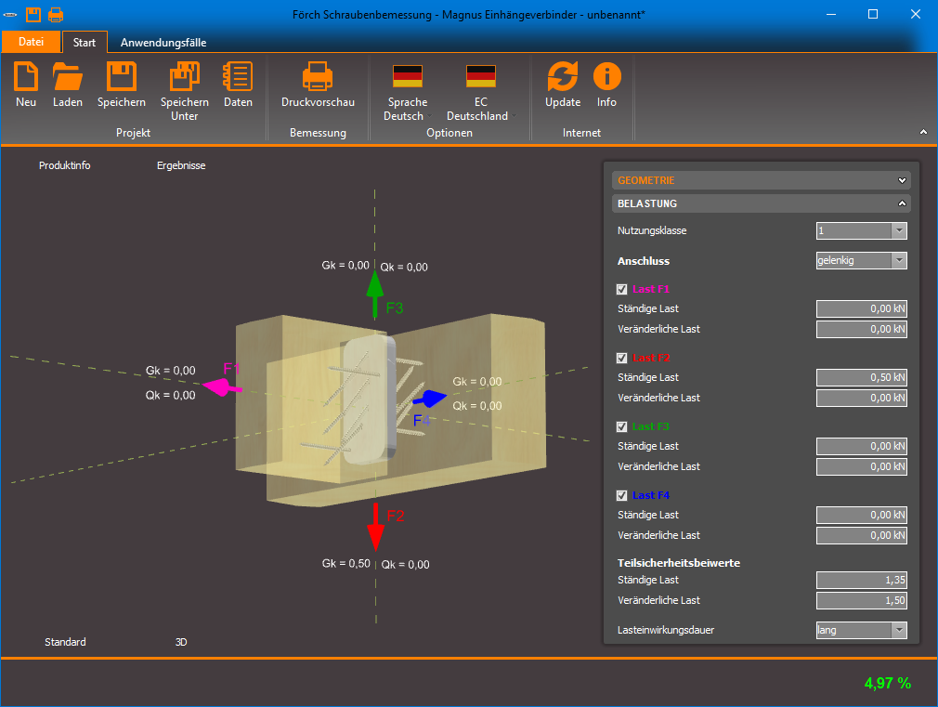Click the application menu icon in title bar
The height and width of the screenshot is (707, 938).
[10, 14]
